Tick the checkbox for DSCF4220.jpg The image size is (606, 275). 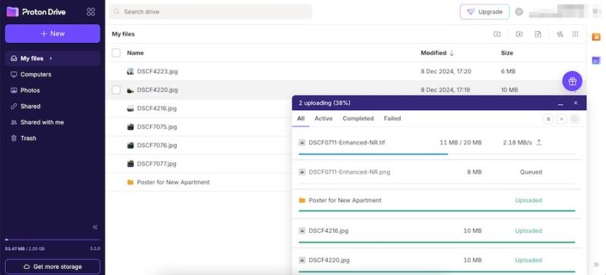[116, 90]
